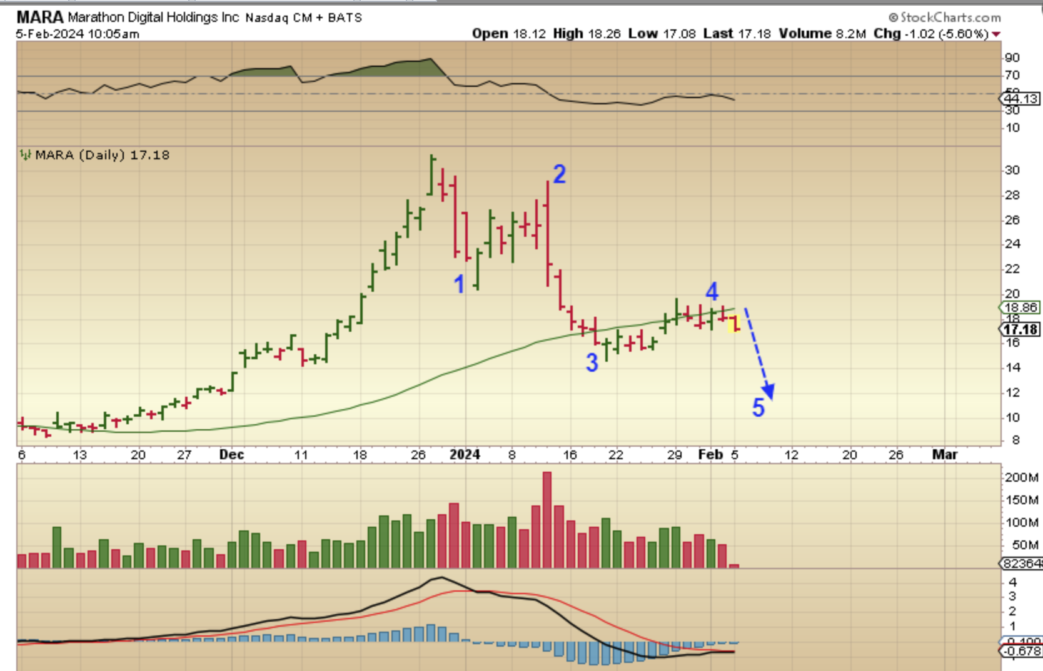Click the 24 level on the price axis

coord(1012,244)
